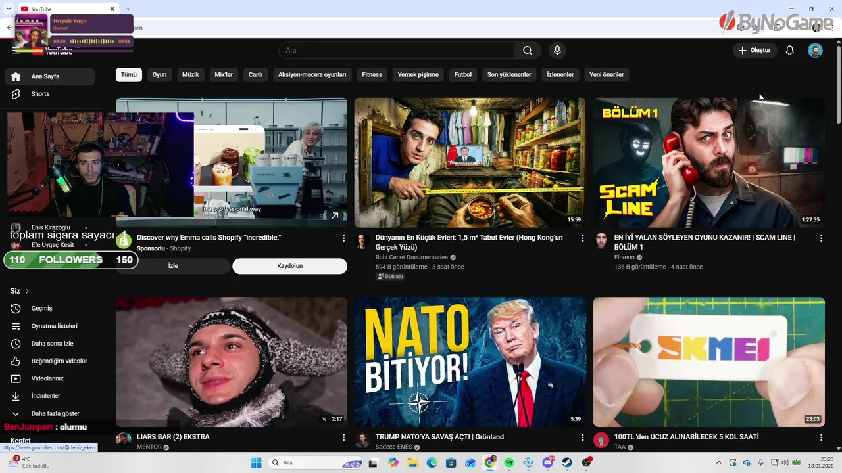Viewport: 842px width, 473px height.
Task: Open Videolarınız page
Action: click(50, 378)
